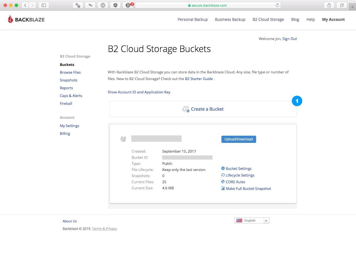The image size is (356, 263).
Task: Open Billing in the sidebar
Action: tap(65, 133)
